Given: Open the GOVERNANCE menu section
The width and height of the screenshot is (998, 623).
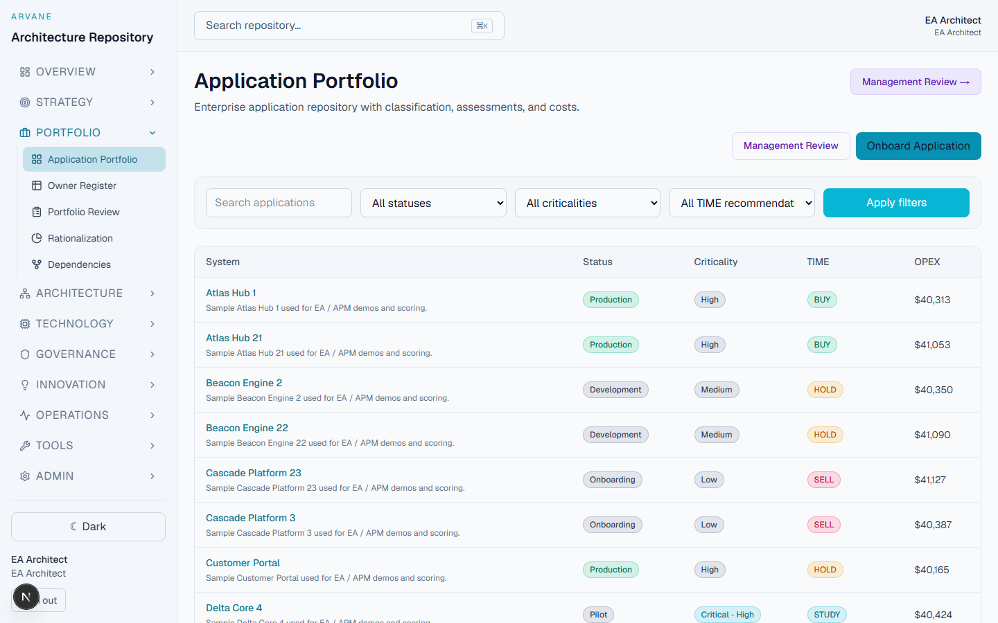Looking at the screenshot, I should coord(88,354).
